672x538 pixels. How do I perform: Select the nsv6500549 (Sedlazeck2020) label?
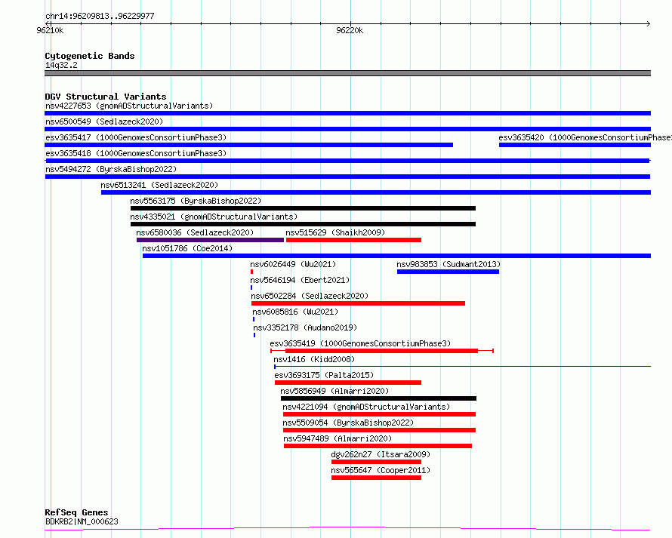[104, 121]
